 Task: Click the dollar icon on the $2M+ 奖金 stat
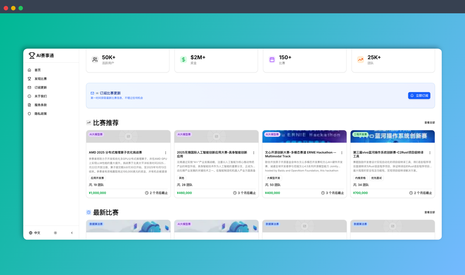click(x=183, y=59)
